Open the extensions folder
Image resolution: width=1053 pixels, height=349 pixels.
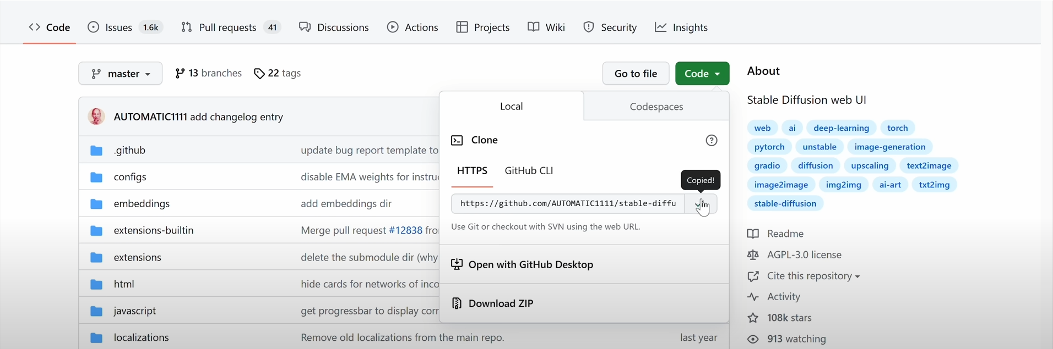(x=138, y=257)
